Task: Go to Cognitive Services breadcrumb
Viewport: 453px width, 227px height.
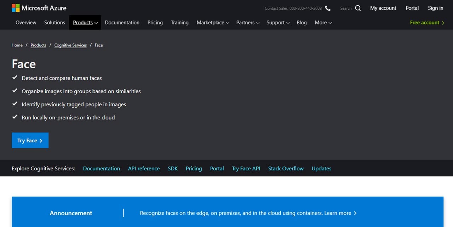Action: (70, 45)
